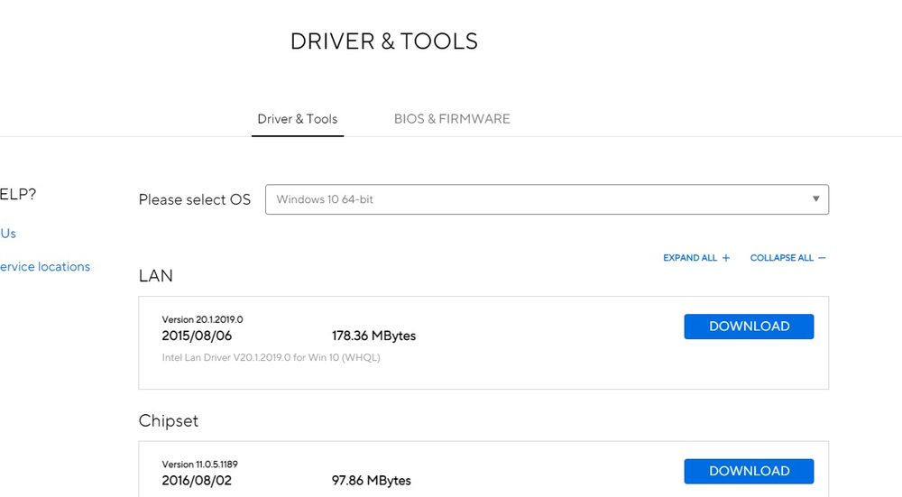Click the LAN Version 20.1.2019.0 label
Screen dimensions: 902x497
(x=202, y=319)
